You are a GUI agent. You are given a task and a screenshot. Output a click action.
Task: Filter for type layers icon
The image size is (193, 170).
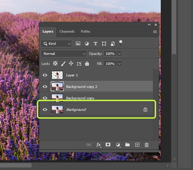click(96, 43)
